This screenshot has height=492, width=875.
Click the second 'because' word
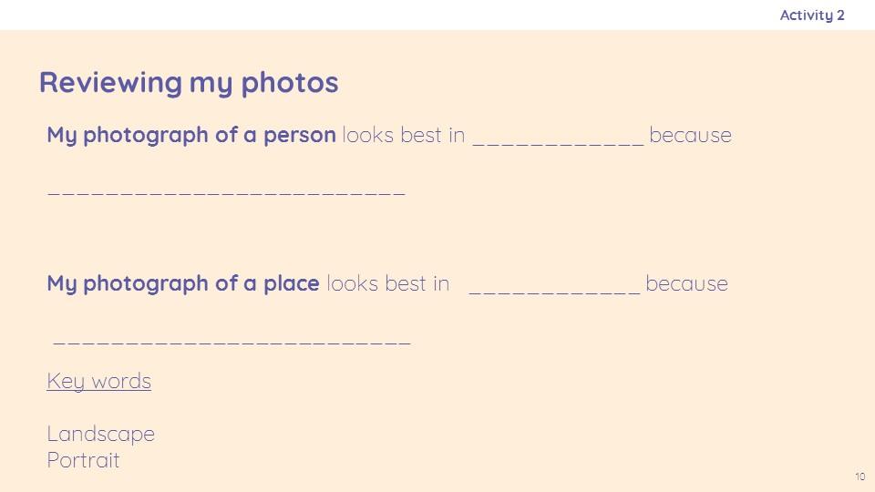tap(686, 284)
